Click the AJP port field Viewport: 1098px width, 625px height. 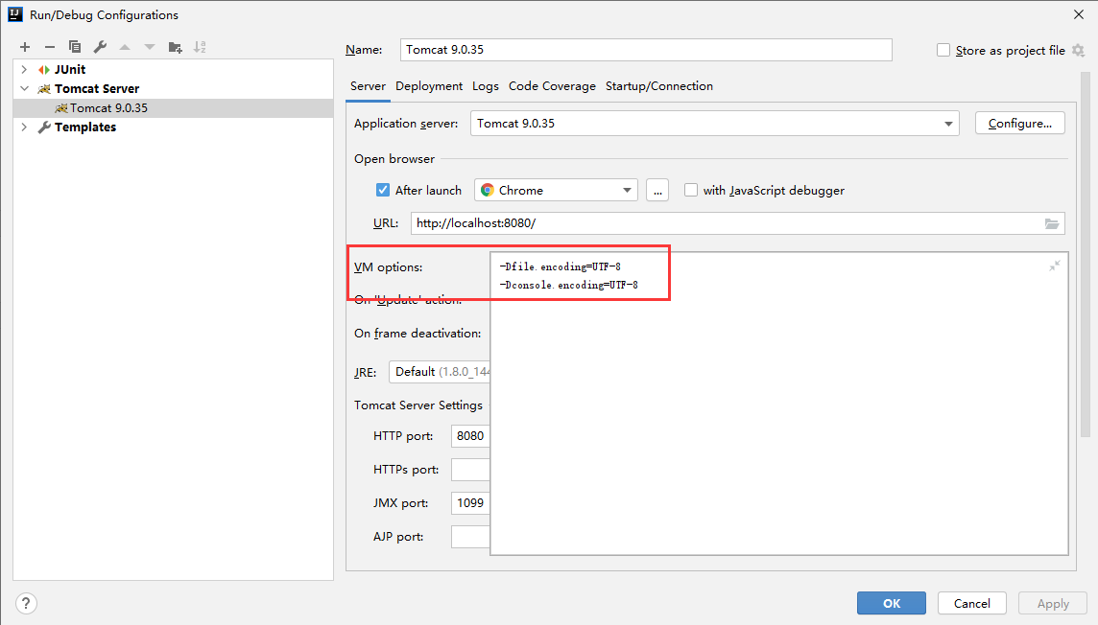470,537
